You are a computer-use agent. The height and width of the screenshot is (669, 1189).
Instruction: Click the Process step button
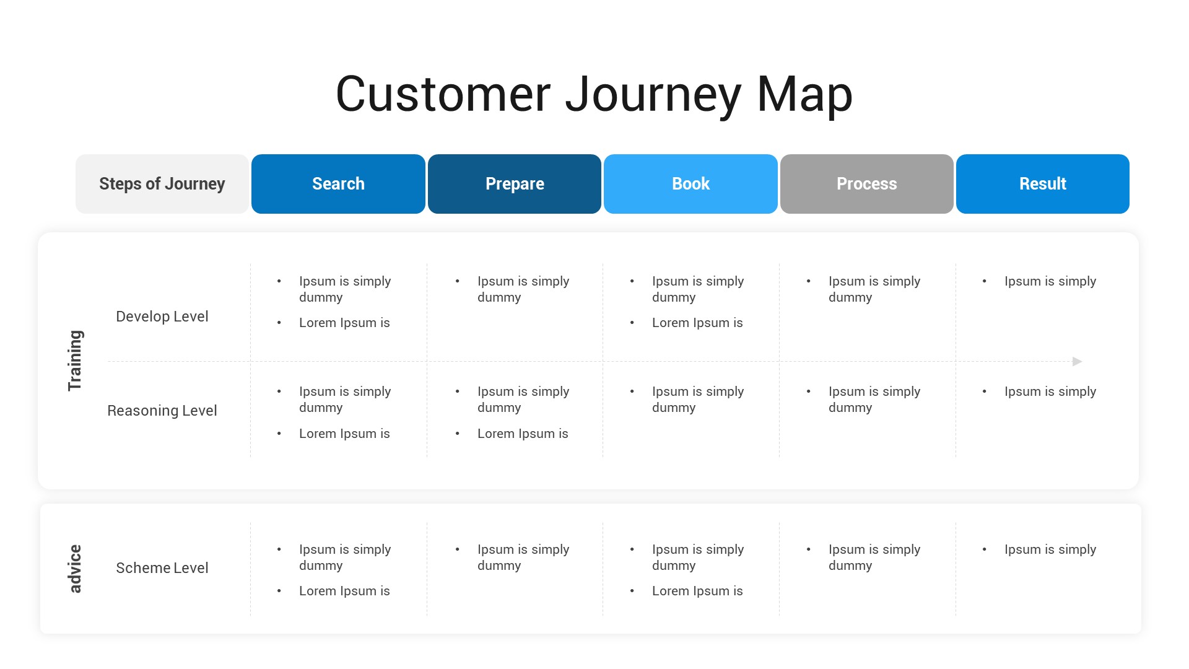tap(866, 184)
